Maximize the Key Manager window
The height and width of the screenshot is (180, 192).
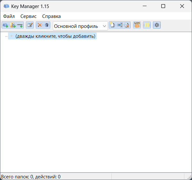tap(163, 6)
